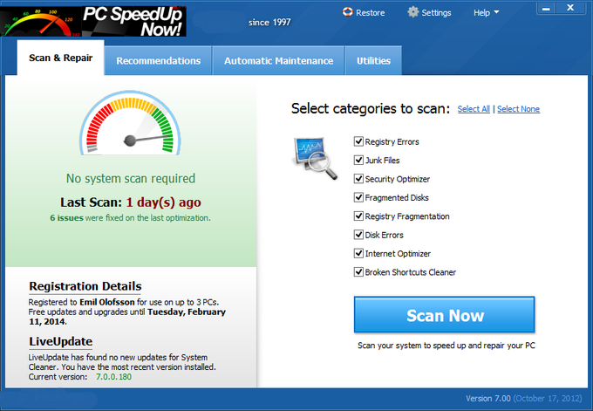Screen dimensions: 593x411
Task: Uncheck Registry Fragmentation category
Action: coord(358,216)
